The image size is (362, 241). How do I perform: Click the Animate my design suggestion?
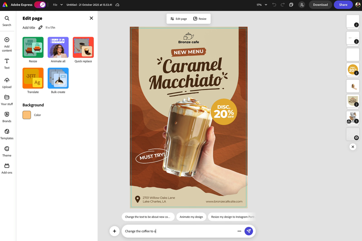pos(191,217)
